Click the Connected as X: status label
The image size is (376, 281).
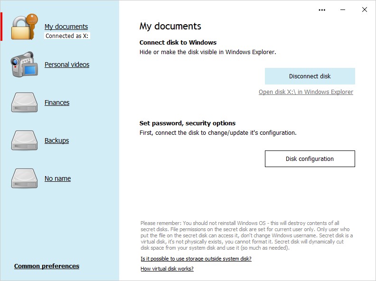point(67,36)
